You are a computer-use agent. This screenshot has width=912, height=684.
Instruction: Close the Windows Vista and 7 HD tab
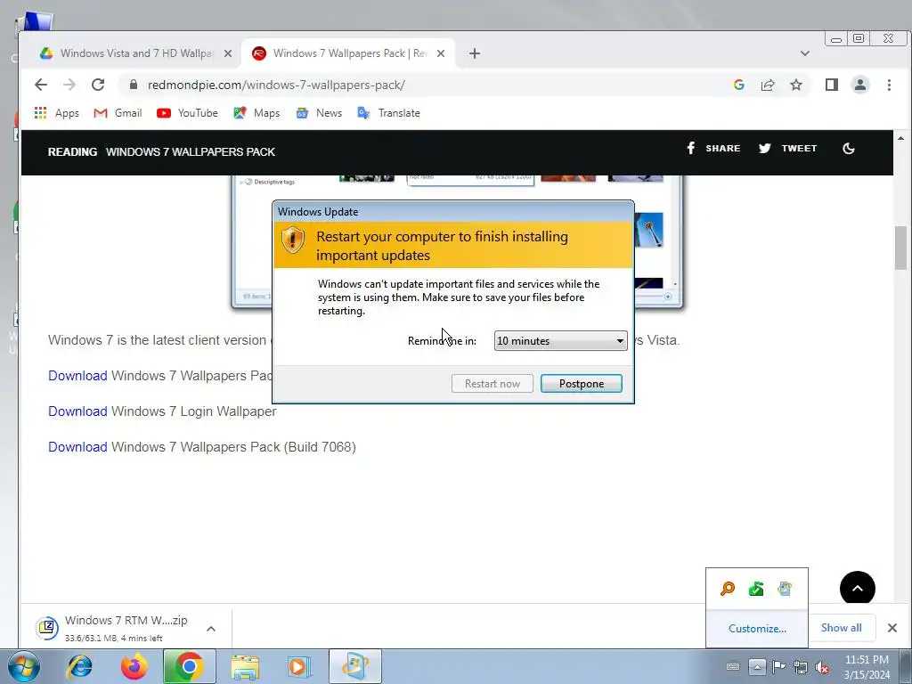coord(228,53)
